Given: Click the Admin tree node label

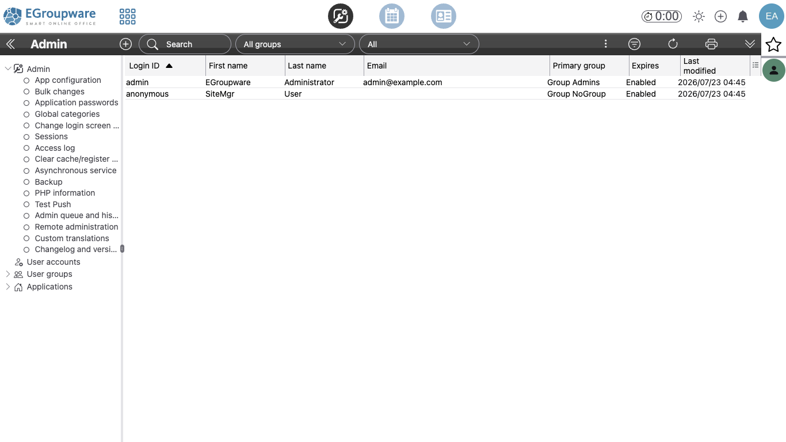Looking at the screenshot, I should point(39,69).
